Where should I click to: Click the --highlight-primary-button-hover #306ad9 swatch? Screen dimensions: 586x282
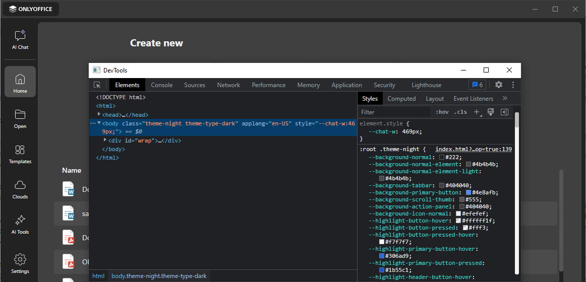point(382,256)
